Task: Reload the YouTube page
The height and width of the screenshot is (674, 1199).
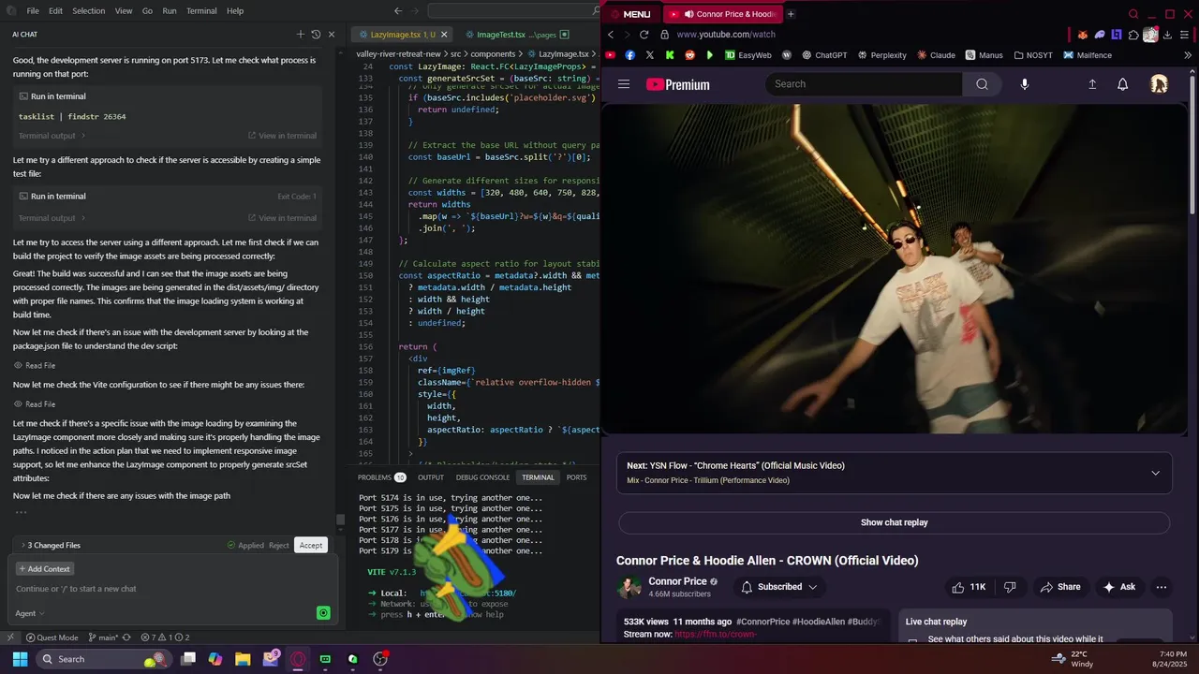Action: click(x=644, y=35)
